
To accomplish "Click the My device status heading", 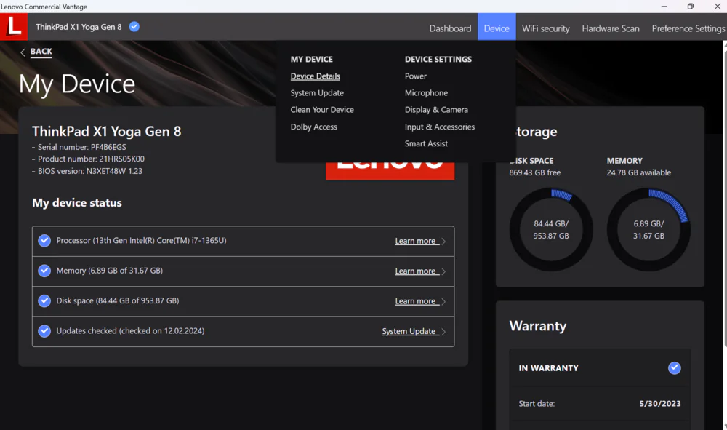I will (77, 203).
